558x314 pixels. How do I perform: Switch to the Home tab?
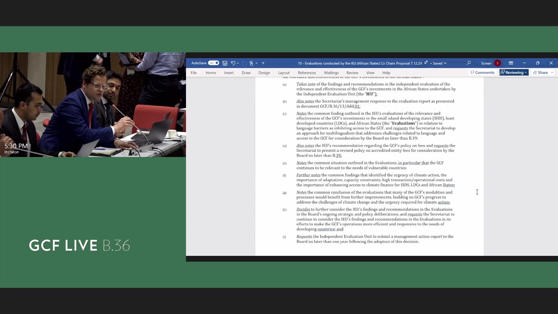[211, 73]
